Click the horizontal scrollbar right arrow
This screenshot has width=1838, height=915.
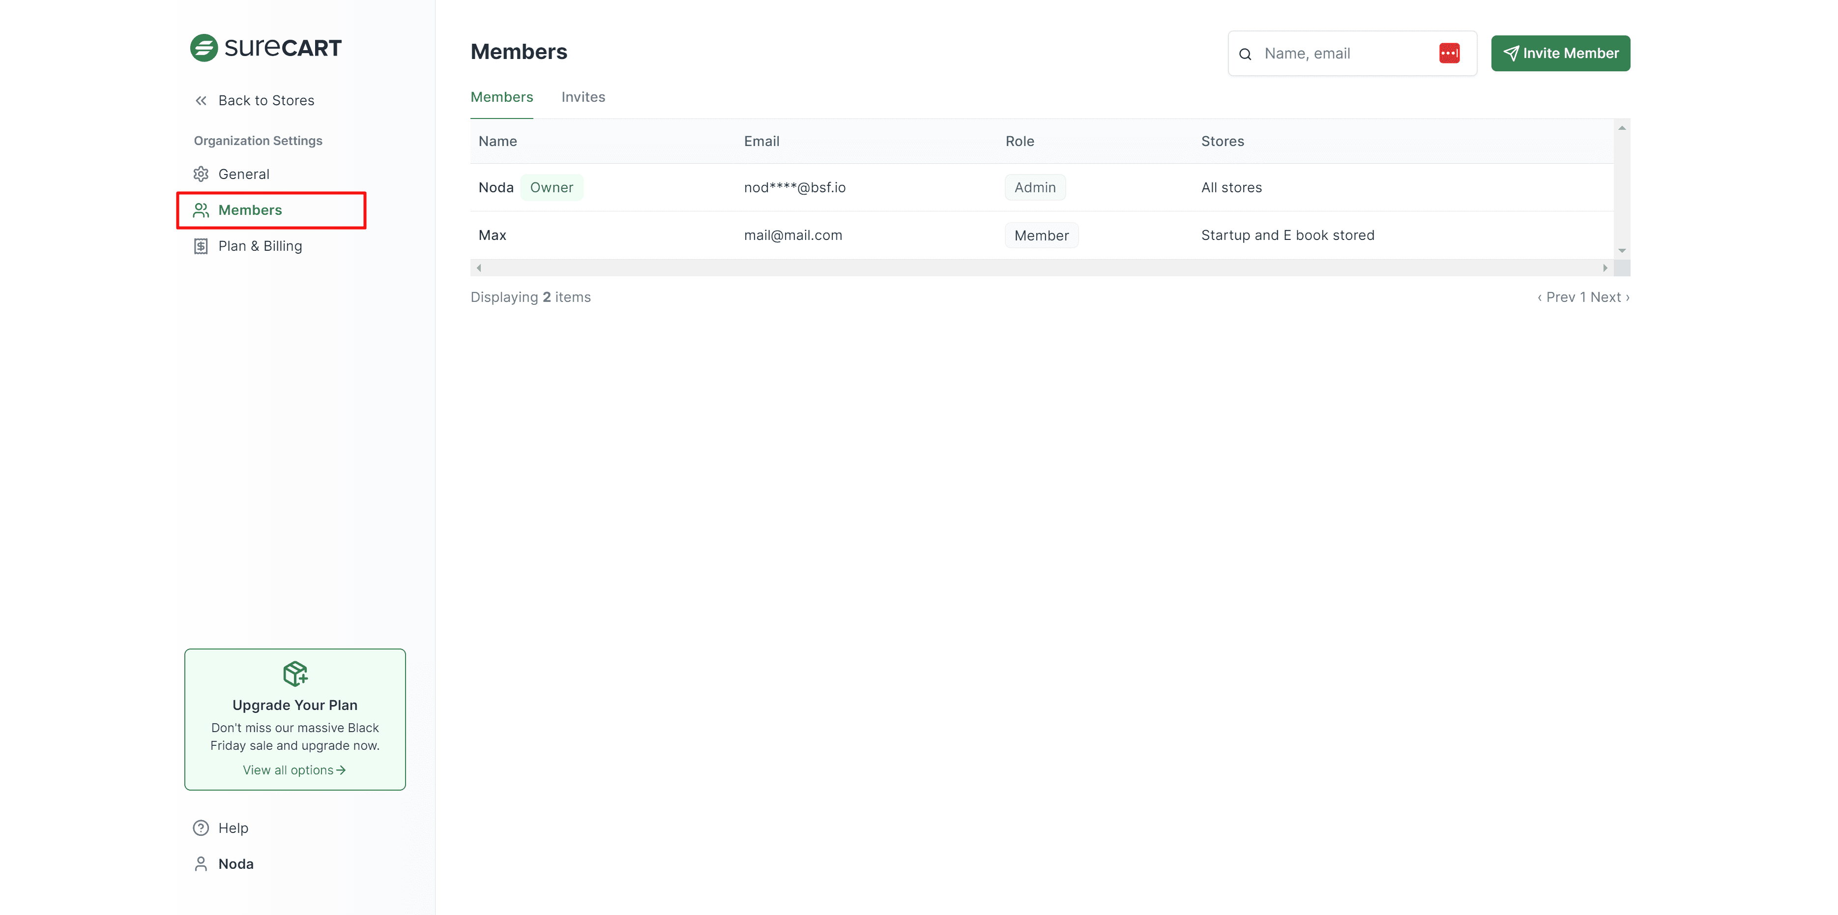(1605, 267)
